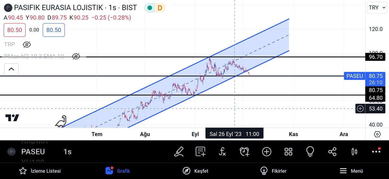Click the orange D data badge
The width and height of the screenshot is (389, 179).
(x=160, y=8)
